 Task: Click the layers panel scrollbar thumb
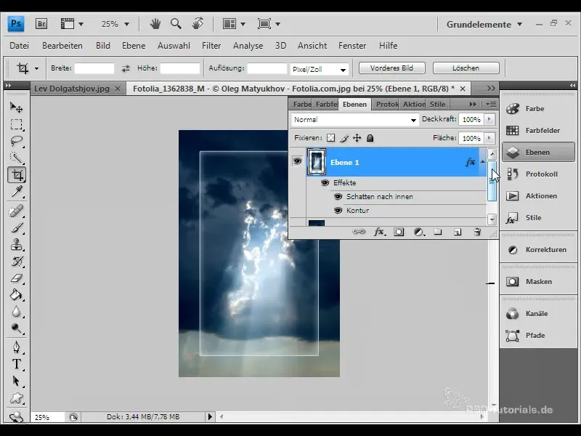[492, 181]
